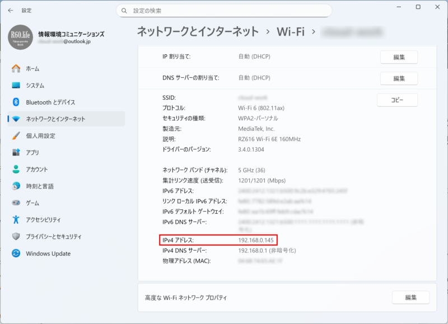Focus the 設定の検索 search field
Image resolution: width=448 pixels, height=324 pixels.
coord(224,11)
